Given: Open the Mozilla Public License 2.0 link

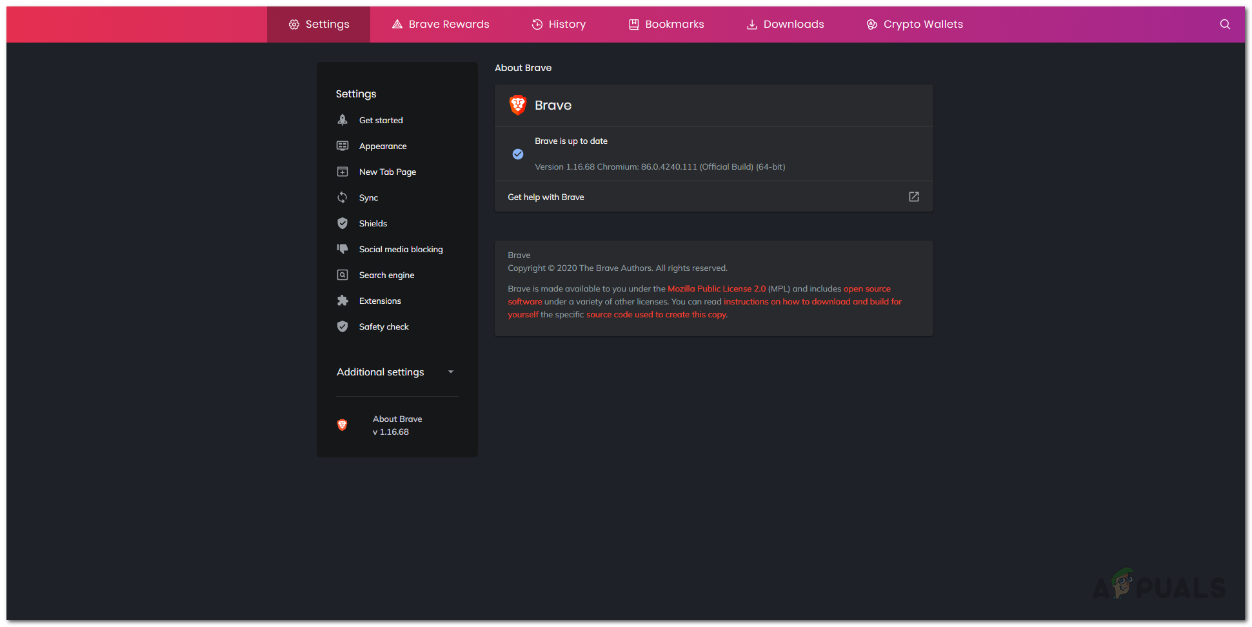Looking at the screenshot, I should [x=716, y=289].
